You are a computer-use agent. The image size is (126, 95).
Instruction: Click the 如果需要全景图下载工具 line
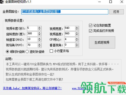(x=35, y=79)
